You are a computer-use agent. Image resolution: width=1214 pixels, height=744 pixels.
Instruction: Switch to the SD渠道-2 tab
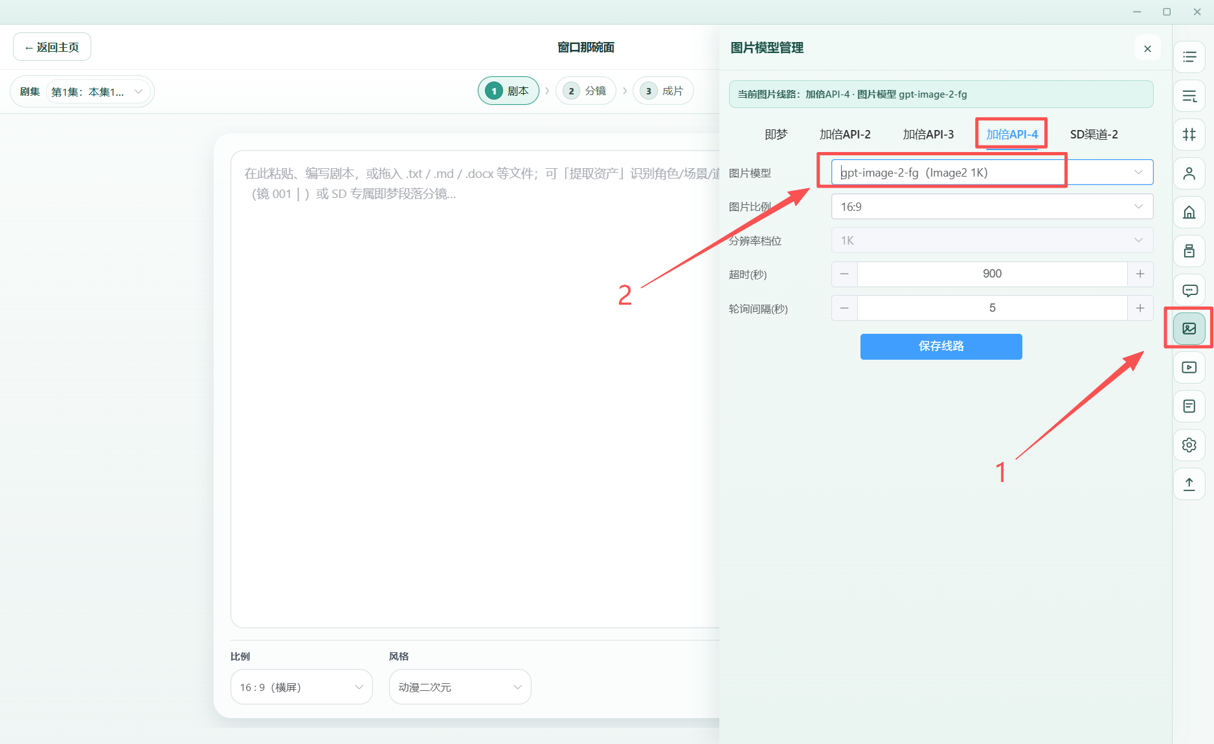[x=1094, y=135]
